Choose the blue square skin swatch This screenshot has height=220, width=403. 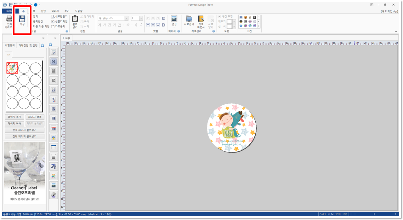pyautogui.click(x=241, y=17)
